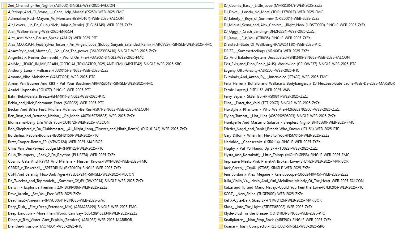The height and width of the screenshot is (235, 401).
Task: Click the DJ_Miguel_Serna Right_Now folder name
Action: (x=294, y=25)
